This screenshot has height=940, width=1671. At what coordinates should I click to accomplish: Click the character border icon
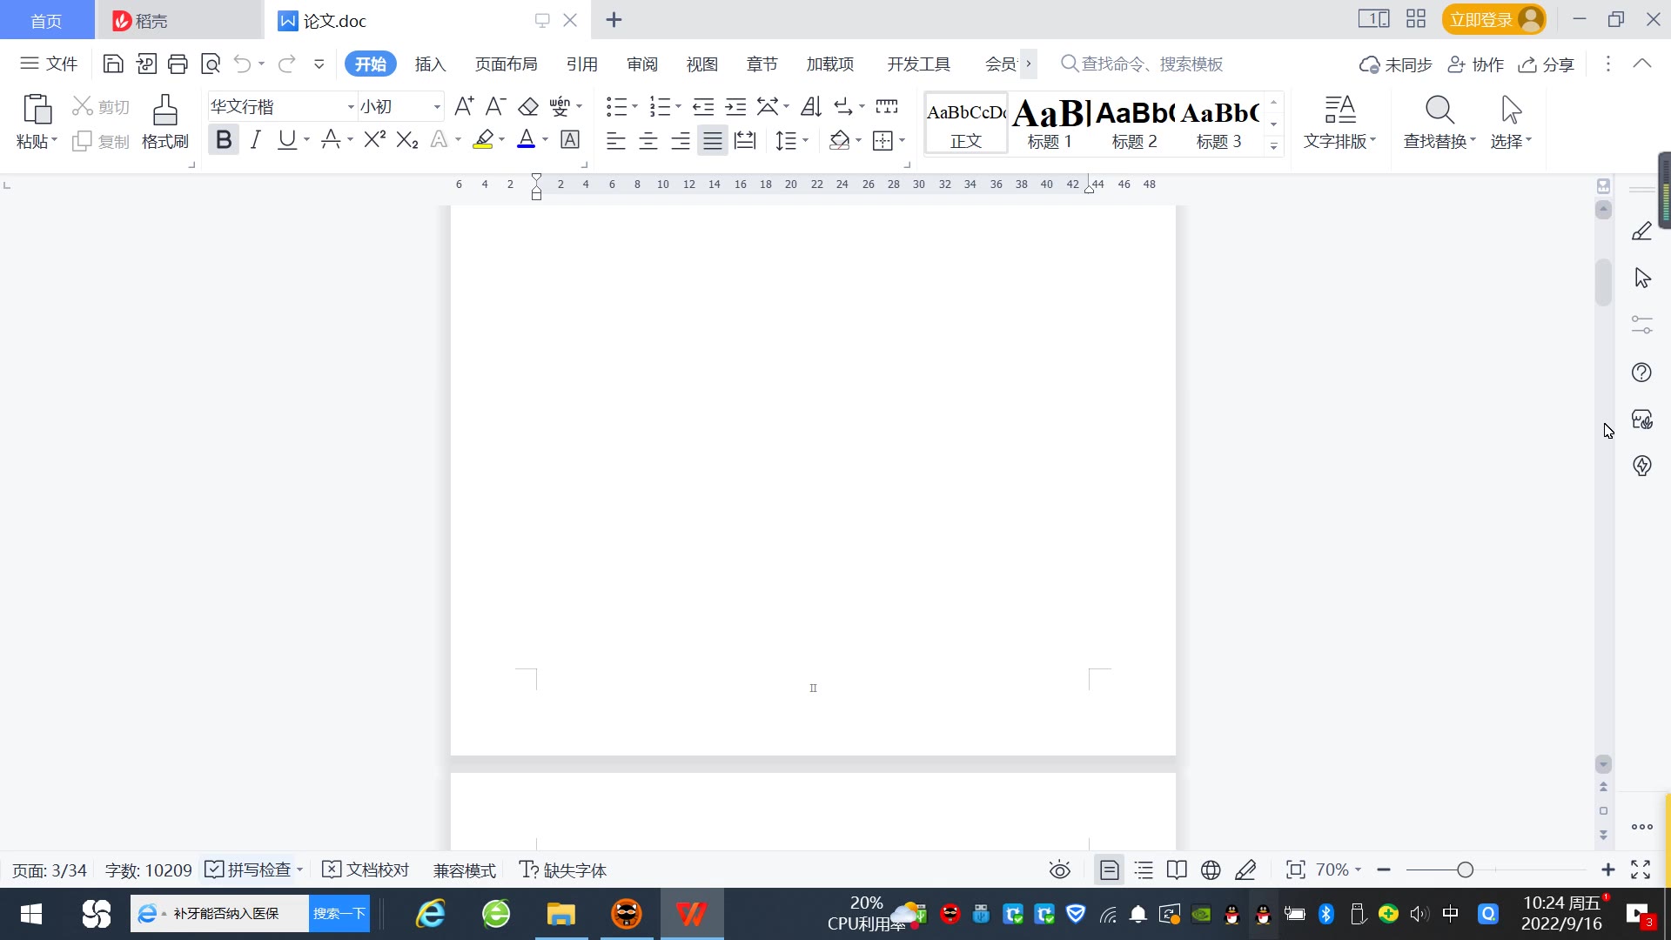[570, 139]
